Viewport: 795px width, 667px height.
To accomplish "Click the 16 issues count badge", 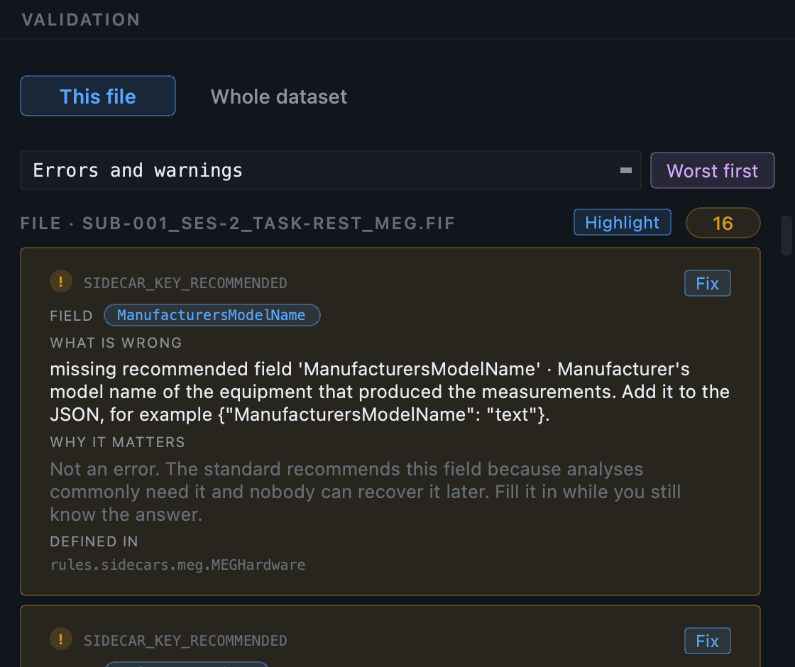I will (723, 223).
